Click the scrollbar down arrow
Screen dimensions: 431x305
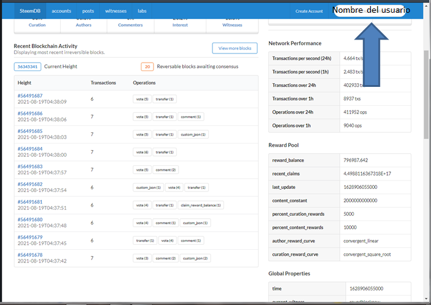427,299
